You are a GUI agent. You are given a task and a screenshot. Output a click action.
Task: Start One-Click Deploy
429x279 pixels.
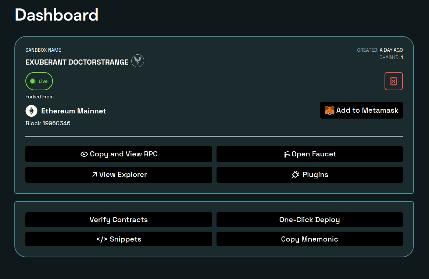[x=310, y=220]
